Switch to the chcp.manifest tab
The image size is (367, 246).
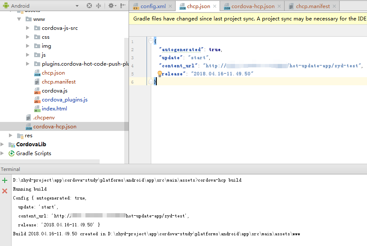pos(313,6)
